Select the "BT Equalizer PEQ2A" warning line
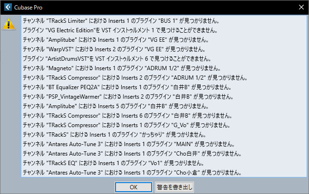The width and height of the screenshot is (309, 194). (x=127, y=87)
